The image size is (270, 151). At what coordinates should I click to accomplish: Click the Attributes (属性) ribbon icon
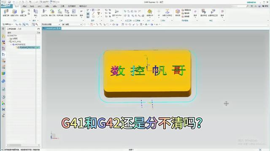(35, 12)
